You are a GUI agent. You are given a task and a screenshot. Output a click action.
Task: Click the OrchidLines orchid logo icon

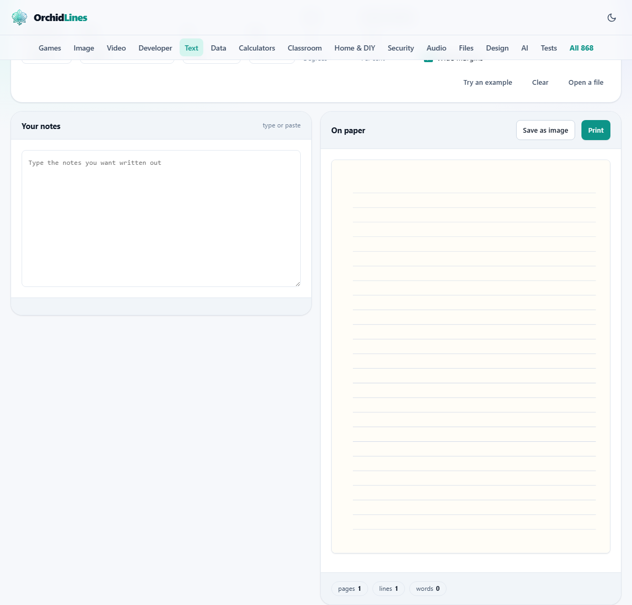pos(19,17)
